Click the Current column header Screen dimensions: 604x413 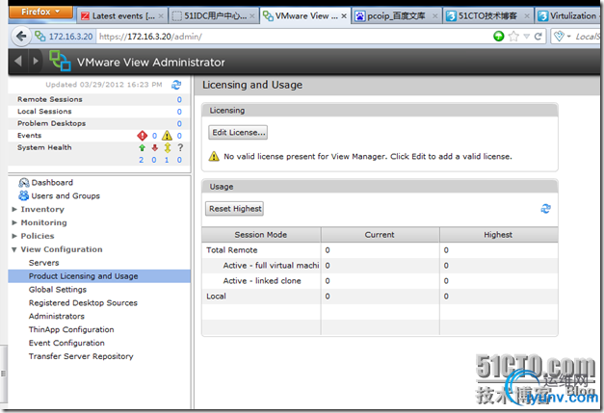click(x=380, y=235)
